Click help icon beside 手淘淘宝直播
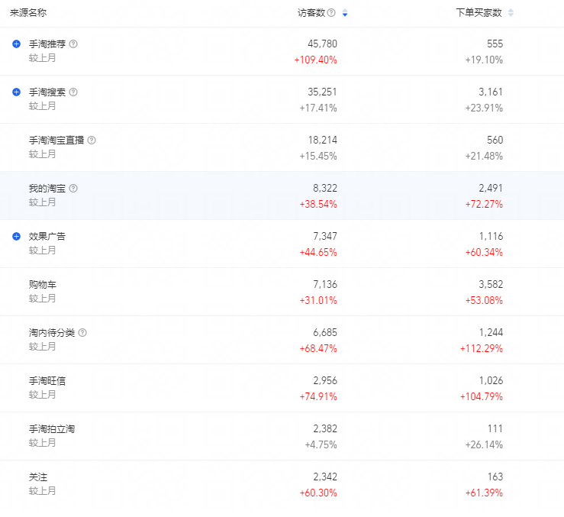This screenshot has width=564, height=517. 92,141
